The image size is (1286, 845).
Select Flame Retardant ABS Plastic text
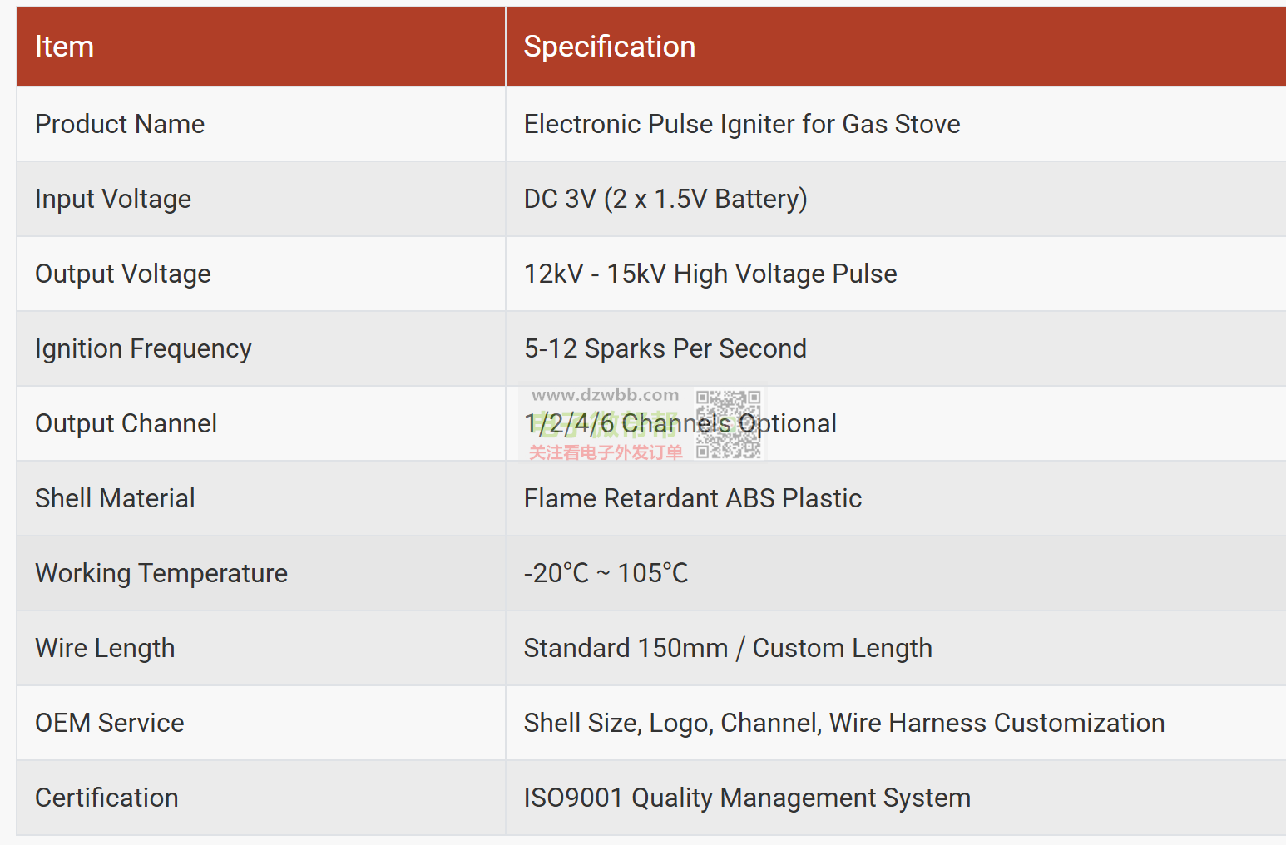(x=693, y=498)
